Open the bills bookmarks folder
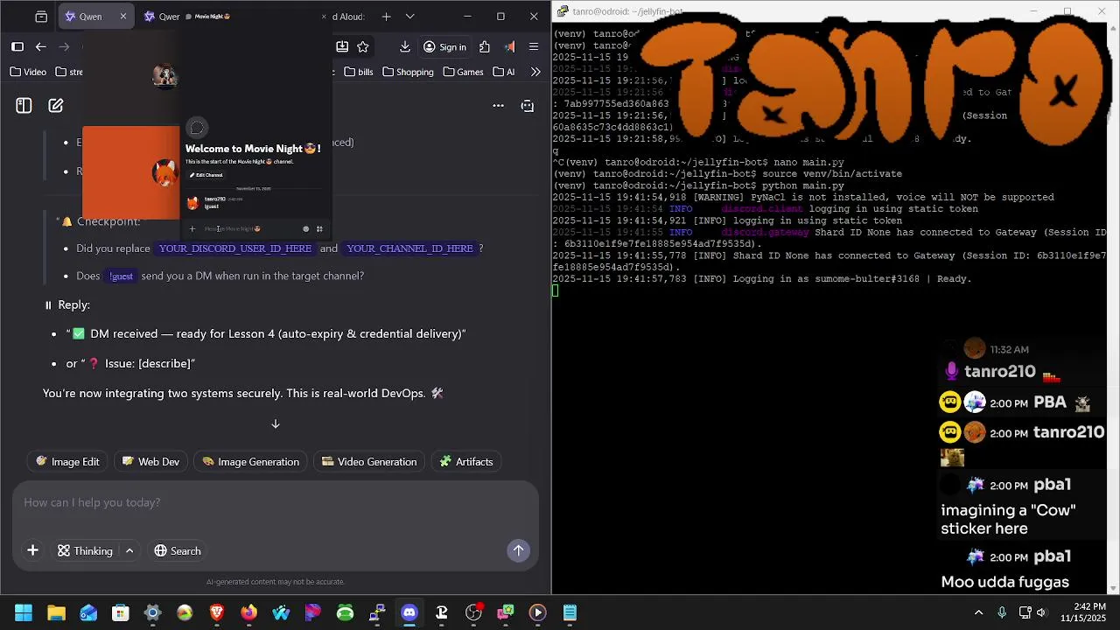Viewport: 1120px width, 630px height. (358, 72)
